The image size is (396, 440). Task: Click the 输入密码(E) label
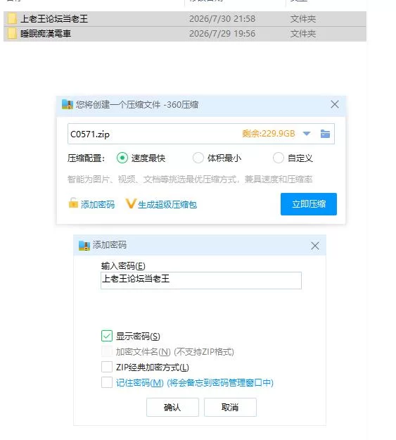click(x=123, y=265)
